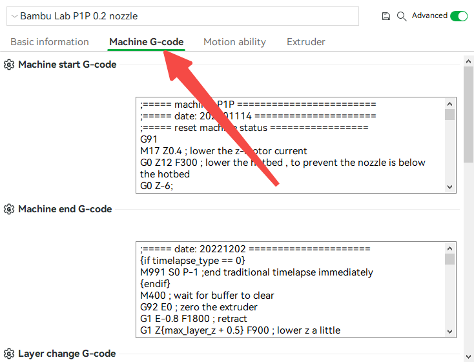Click the down arrow of the start G-code scrollbar
Image resolution: width=474 pixels, height=362 pixels.
coord(449,186)
